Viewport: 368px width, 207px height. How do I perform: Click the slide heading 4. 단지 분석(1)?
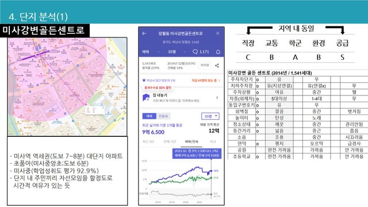[39, 17]
